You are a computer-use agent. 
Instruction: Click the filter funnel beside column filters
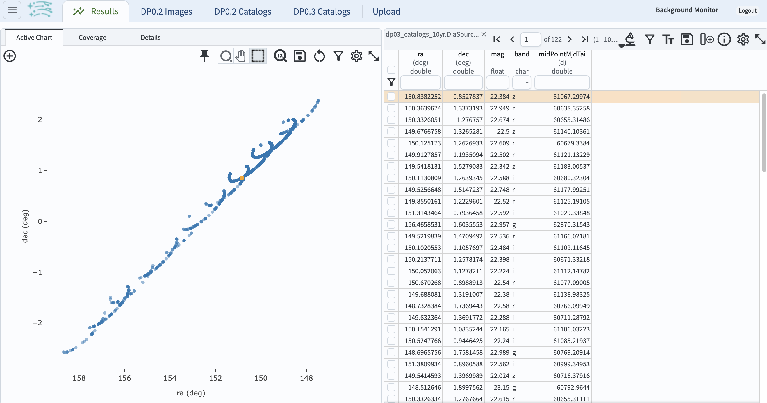click(391, 82)
